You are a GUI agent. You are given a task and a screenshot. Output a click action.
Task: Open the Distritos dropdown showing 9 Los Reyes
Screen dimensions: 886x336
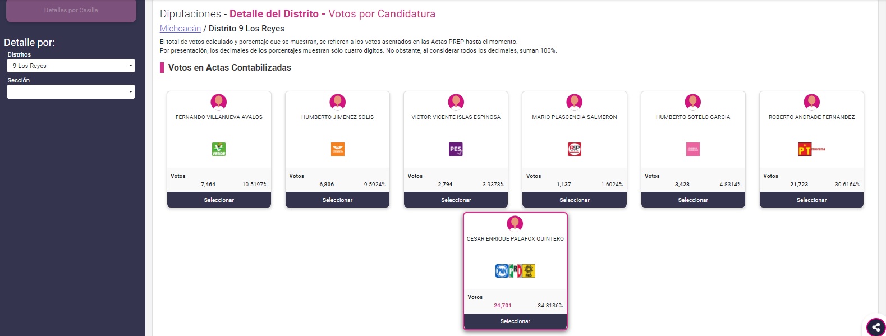click(x=71, y=66)
